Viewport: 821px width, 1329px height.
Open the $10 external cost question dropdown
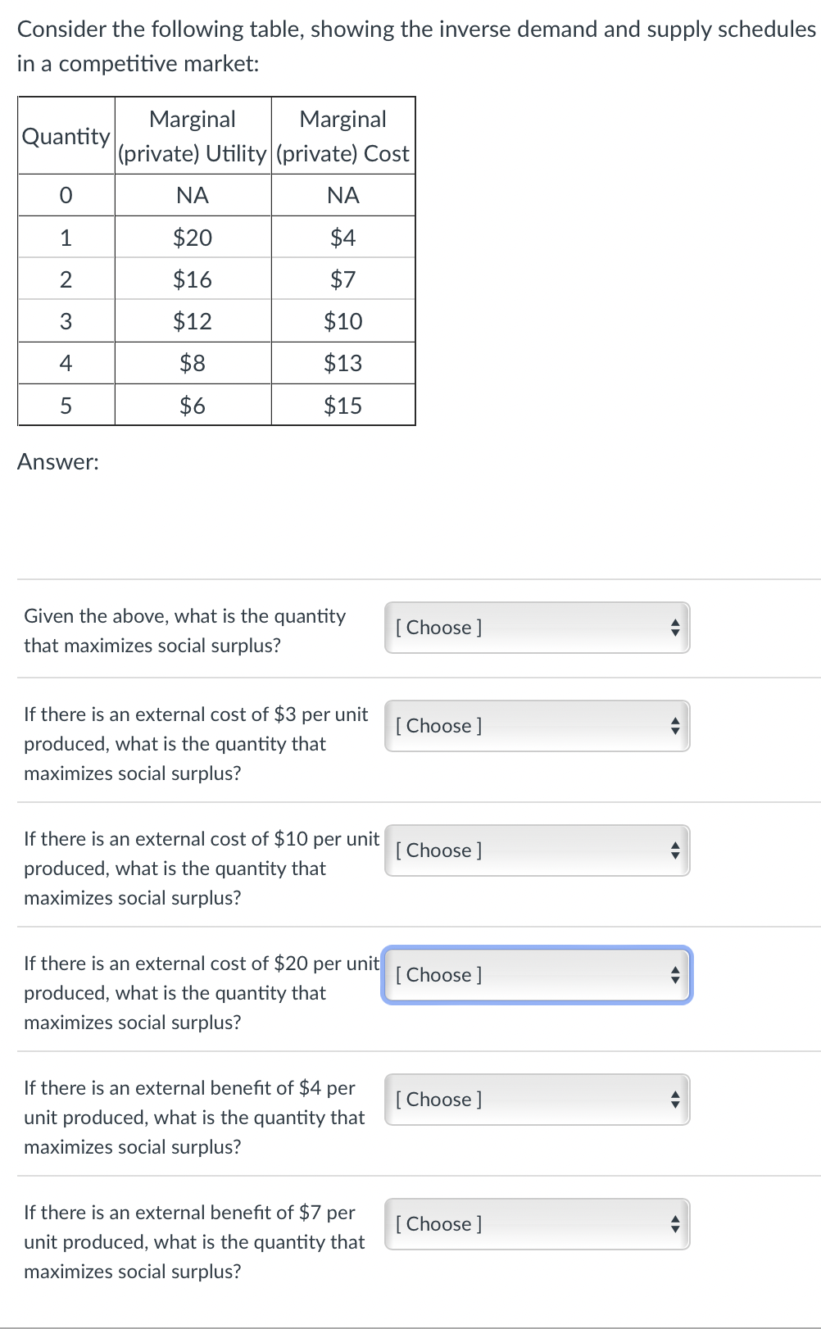[x=537, y=850]
